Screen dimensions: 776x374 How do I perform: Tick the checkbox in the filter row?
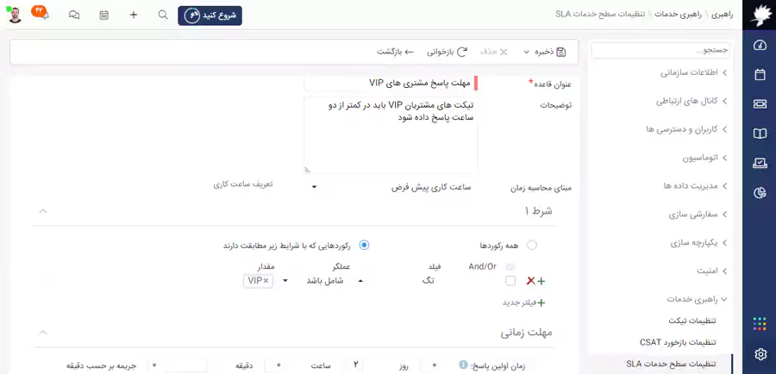pos(510,281)
